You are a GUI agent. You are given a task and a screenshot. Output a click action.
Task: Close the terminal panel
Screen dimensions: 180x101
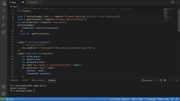click(x=177, y=80)
